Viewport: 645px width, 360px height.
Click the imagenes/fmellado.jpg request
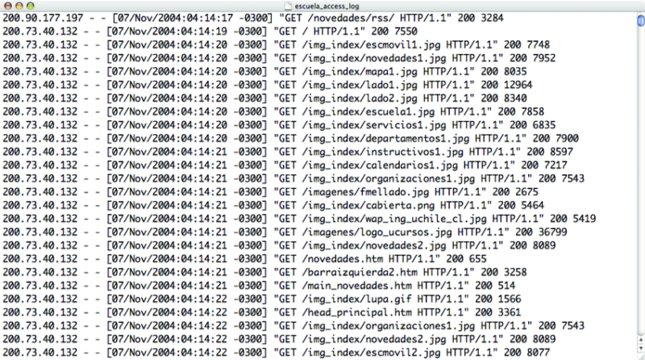(x=365, y=192)
